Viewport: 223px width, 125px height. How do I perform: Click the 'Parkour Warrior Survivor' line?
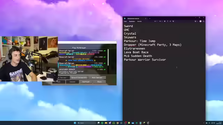145,60
